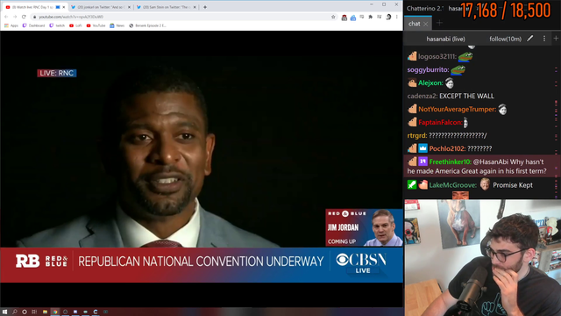Switch to Chrome in the taskbar

coord(54,312)
